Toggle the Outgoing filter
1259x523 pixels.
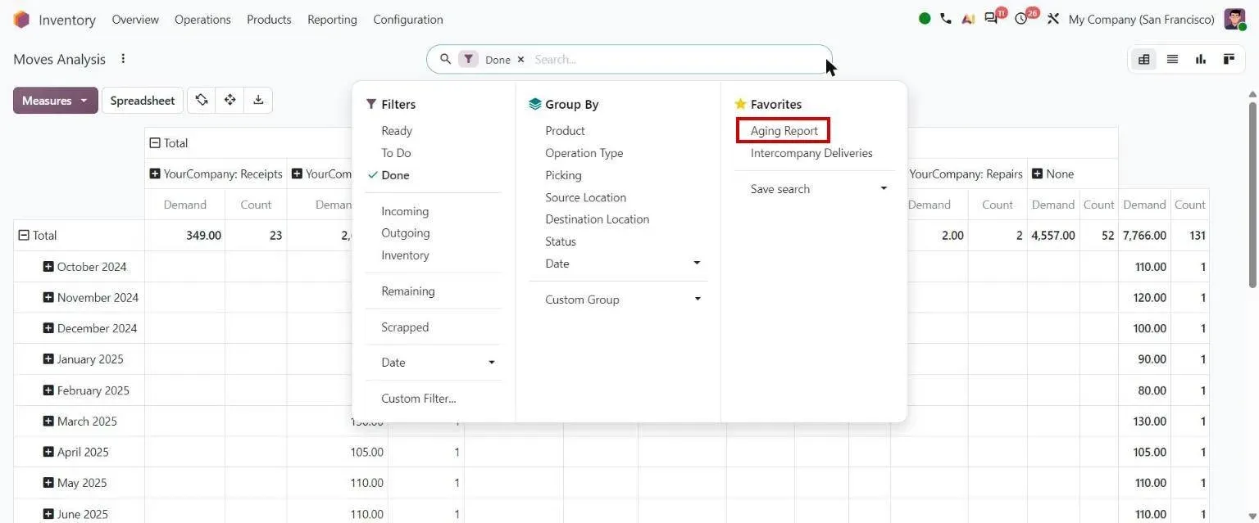point(406,233)
